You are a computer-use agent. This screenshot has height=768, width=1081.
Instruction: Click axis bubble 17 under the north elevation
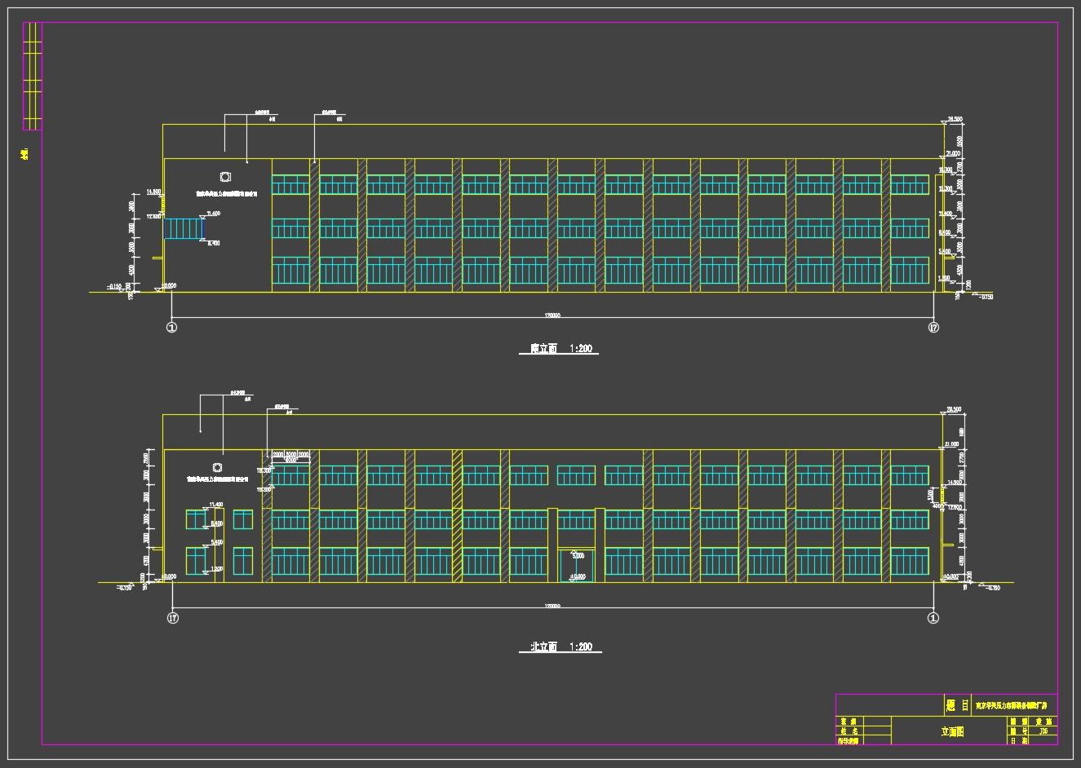[172, 618]
